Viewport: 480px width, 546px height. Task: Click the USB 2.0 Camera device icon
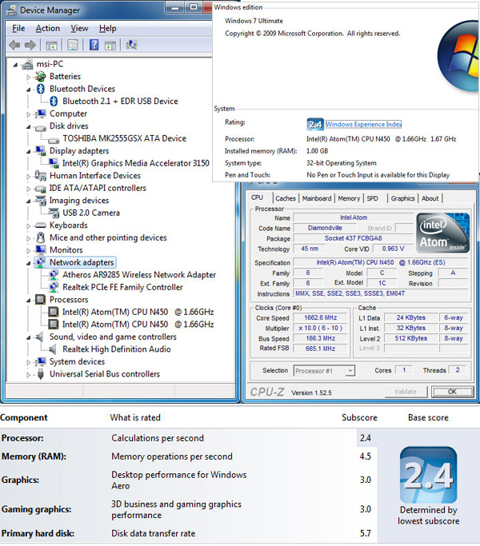[54, 213]
